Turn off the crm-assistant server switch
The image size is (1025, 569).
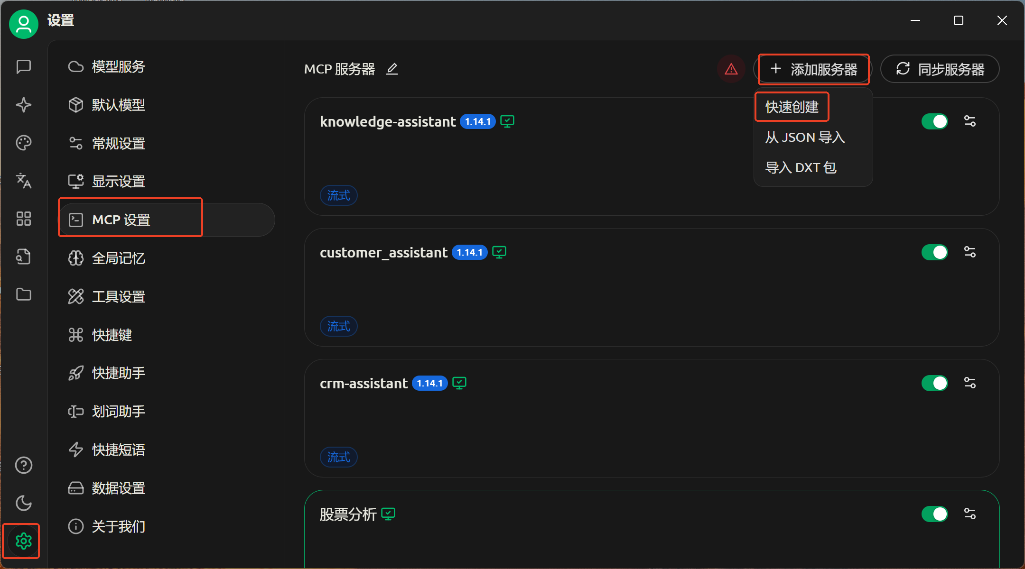pyautogui.click(x=934, y=383)
